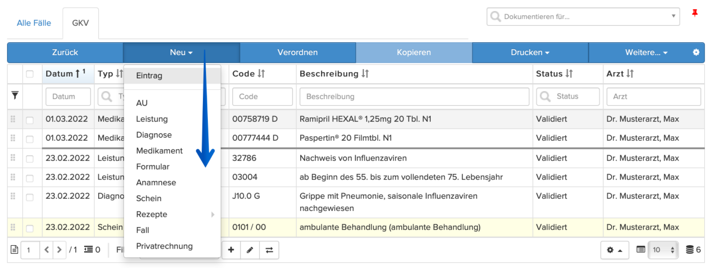Click the Zurück button

click(x=65, y=52)
